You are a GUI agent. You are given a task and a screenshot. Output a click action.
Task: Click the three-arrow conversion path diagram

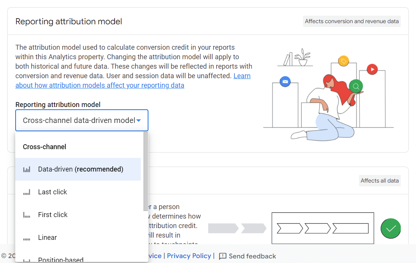(323, 228)
